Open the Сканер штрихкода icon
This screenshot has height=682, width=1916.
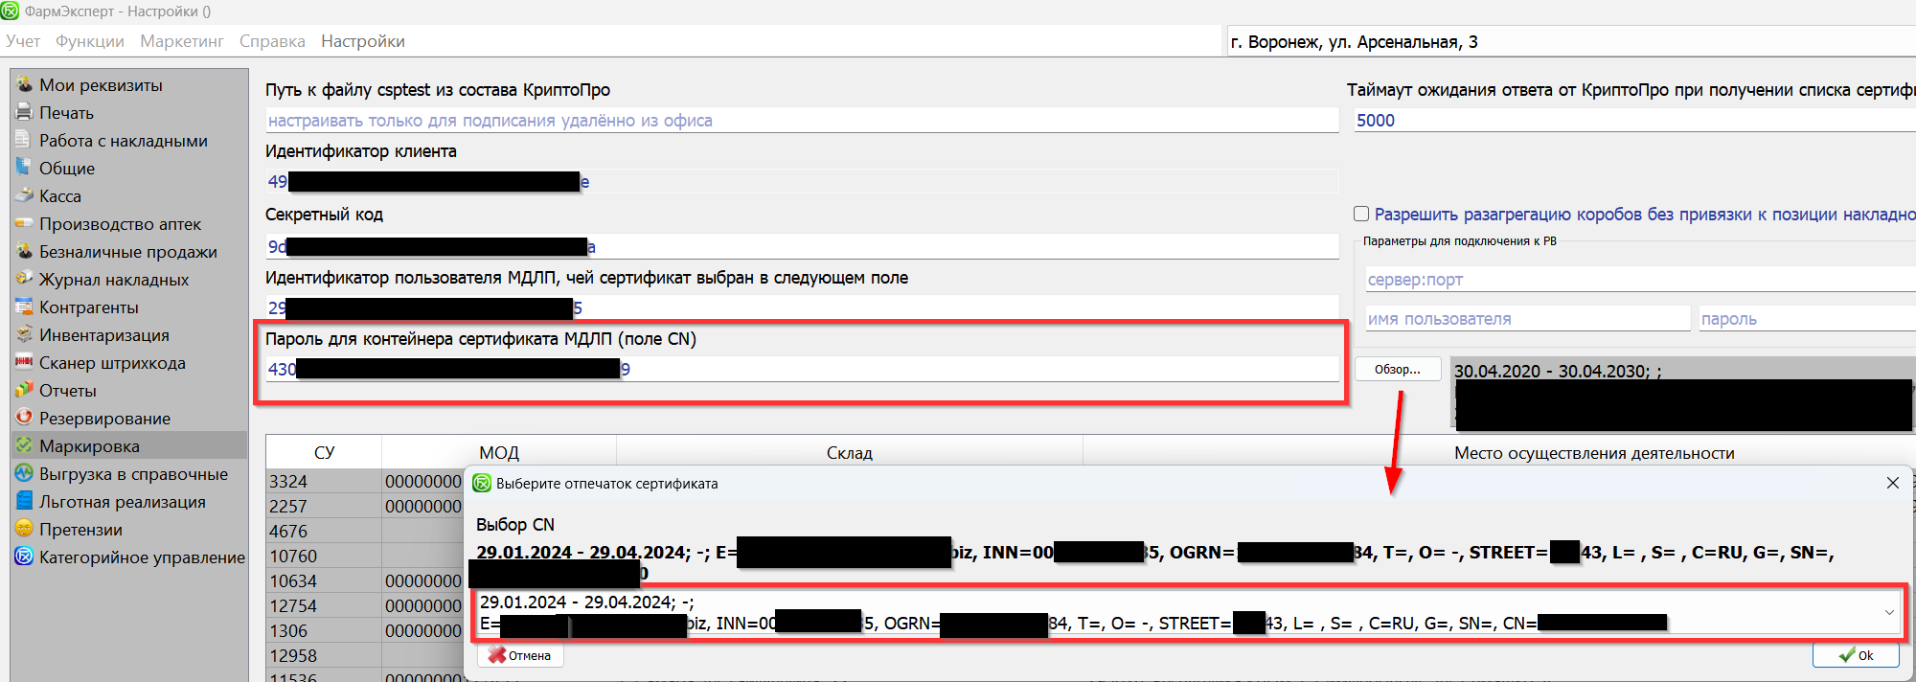24,362
